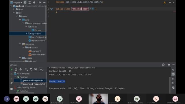The height and width of the screenshot is (104, 185).
Task: Expand all services
Action: [x=16, y=69]
